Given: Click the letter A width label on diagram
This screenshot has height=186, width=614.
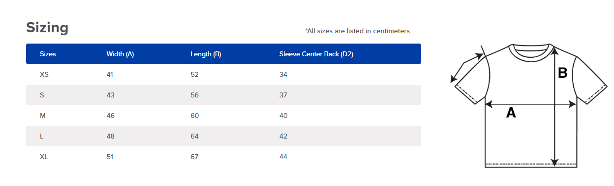Looking at the screenshot, I should 511,113.
